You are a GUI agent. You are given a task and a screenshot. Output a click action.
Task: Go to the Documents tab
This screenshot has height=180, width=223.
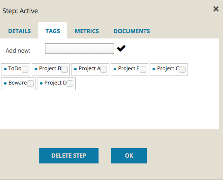point(132,31)
